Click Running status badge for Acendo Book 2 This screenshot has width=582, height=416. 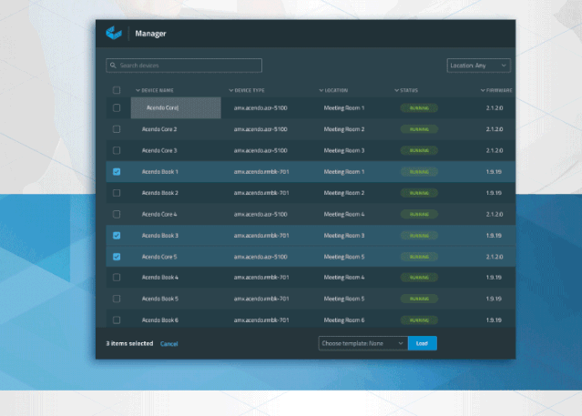(x=419, y=193)
